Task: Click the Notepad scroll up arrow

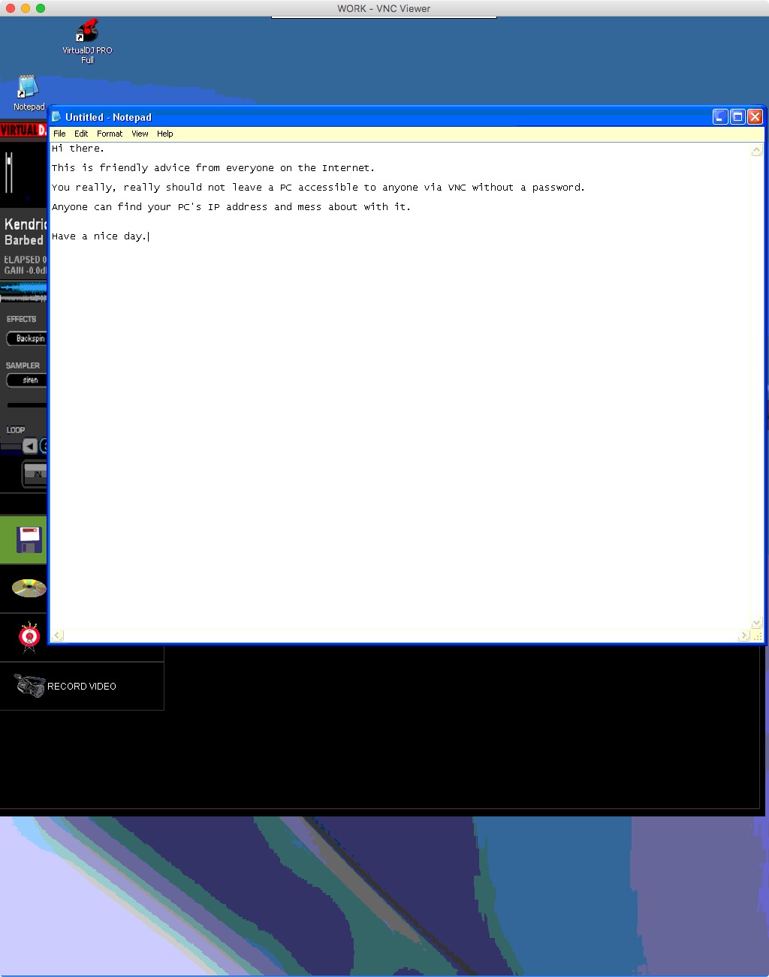Action: pos(756,151)
